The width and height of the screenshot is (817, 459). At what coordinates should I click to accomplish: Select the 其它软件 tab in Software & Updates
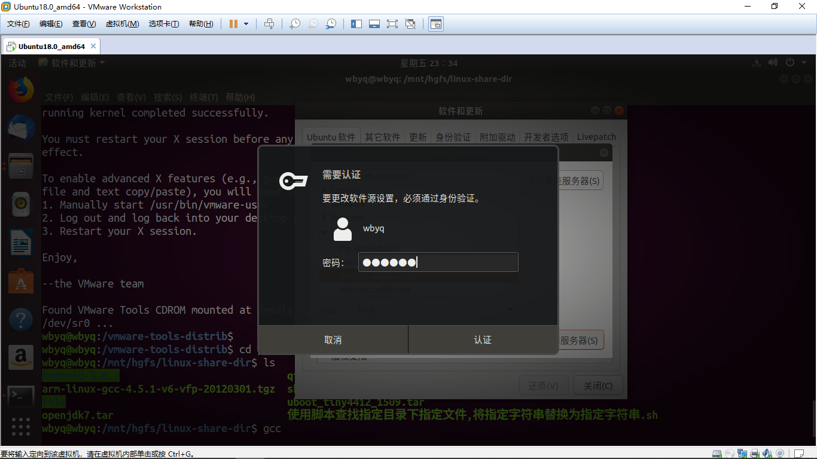(383, 137)
